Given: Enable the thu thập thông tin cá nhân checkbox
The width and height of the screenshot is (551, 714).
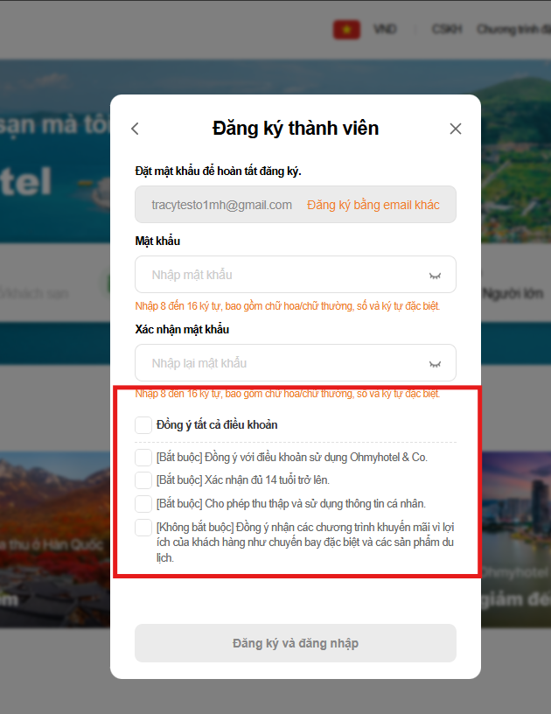Looking at the screenshot, I should pos(143,504).
